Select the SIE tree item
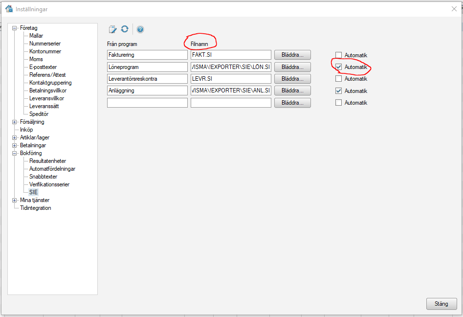Viewport: 463px width, 317px height. [33, 192]
